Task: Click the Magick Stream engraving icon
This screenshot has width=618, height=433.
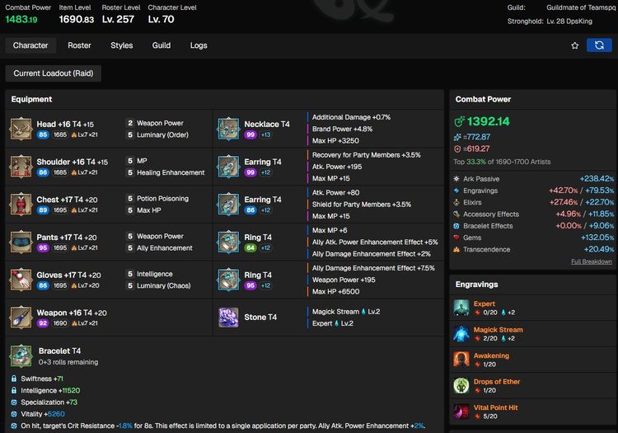Action: (x=461, y=334)
